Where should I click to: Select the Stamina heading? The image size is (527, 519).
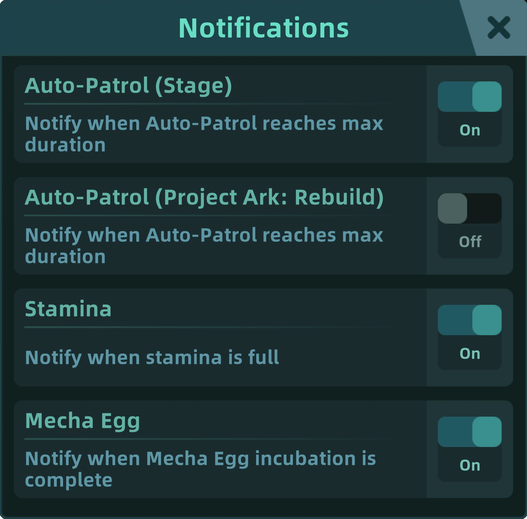[68, 309]
